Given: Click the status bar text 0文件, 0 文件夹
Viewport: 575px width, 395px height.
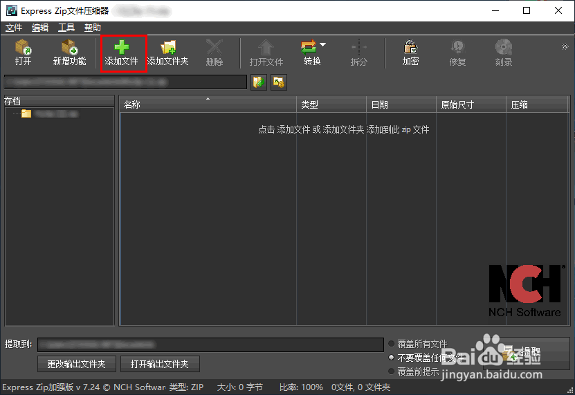Looking at the screenshot, I should click(x=360, y=387).
